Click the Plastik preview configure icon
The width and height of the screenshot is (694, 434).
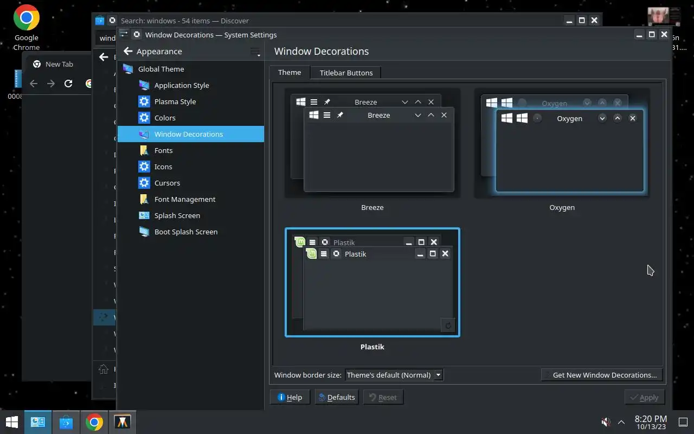[x=448, y=325]
